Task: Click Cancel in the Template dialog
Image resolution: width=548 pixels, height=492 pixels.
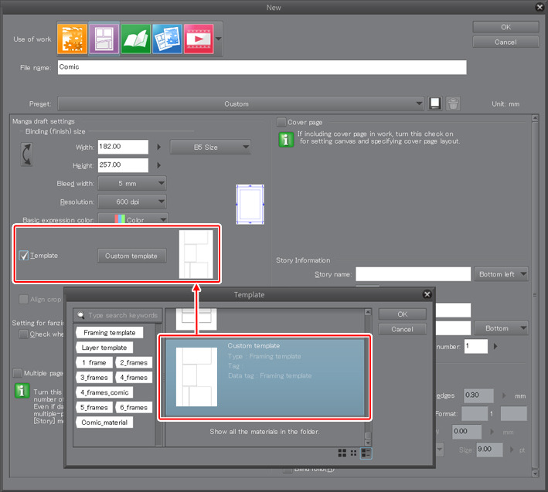Action: click(402, 329)
